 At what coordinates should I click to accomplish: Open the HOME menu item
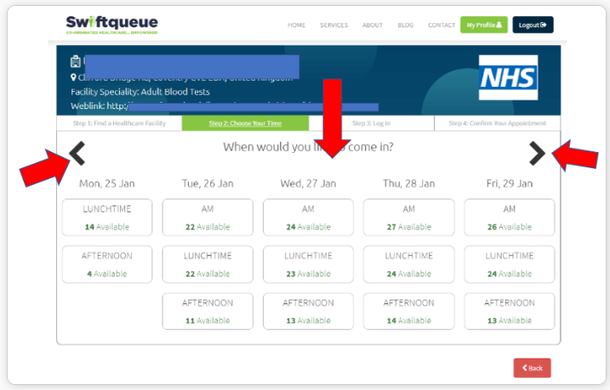[296, 25]
